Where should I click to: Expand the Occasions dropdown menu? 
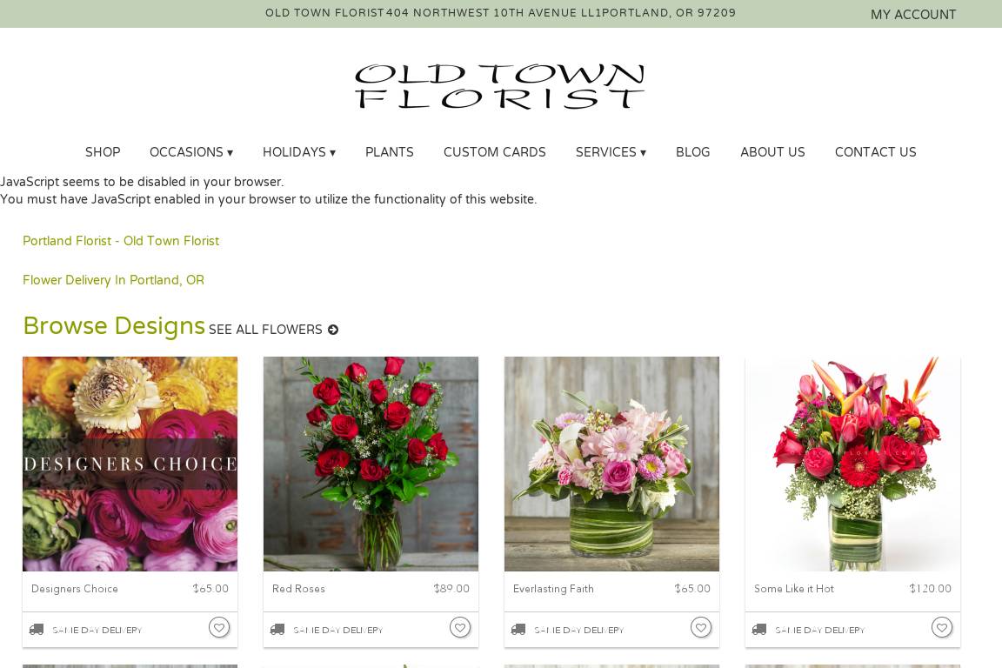point(191,152)
